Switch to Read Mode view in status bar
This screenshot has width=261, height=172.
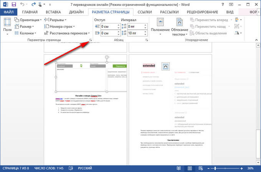(x=180, y=168)
